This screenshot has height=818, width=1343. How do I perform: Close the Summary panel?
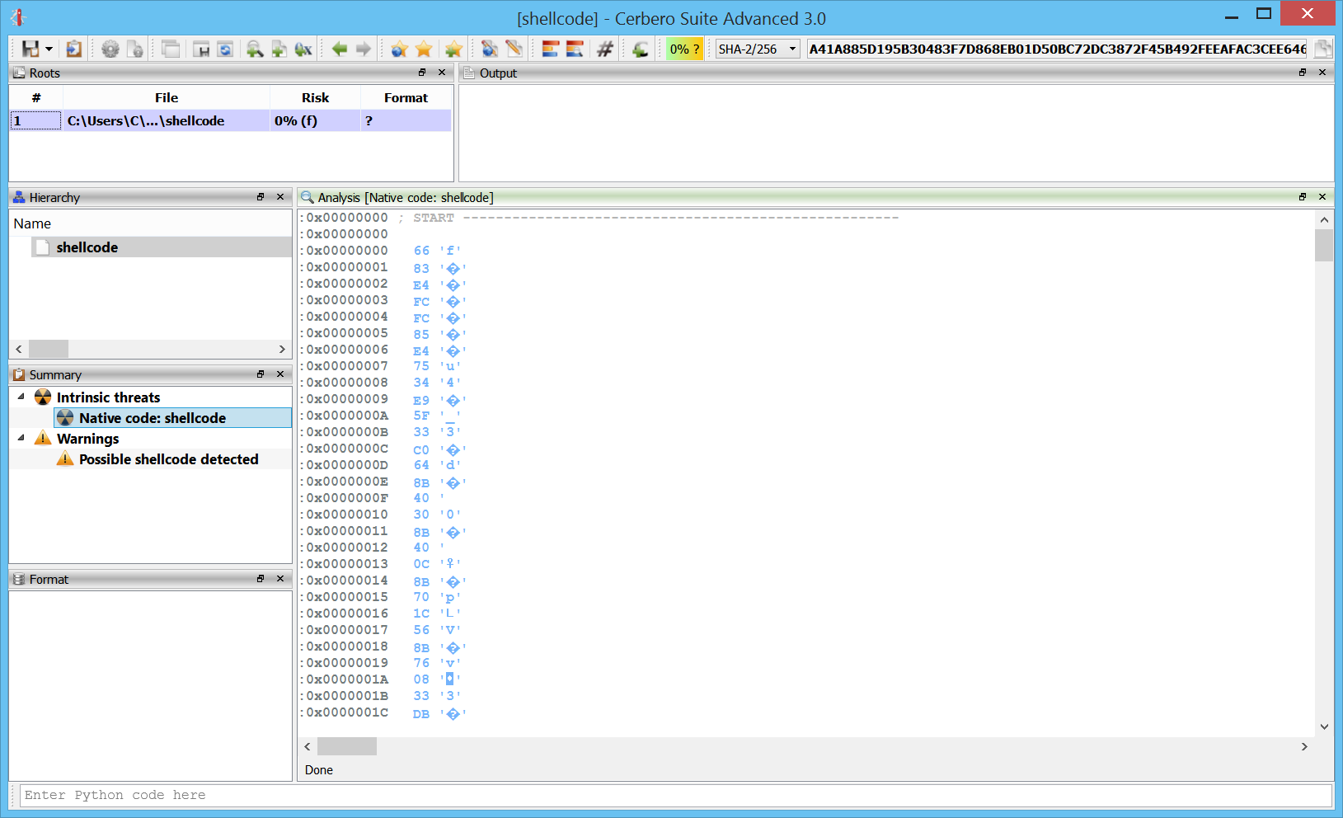(280, 374)
